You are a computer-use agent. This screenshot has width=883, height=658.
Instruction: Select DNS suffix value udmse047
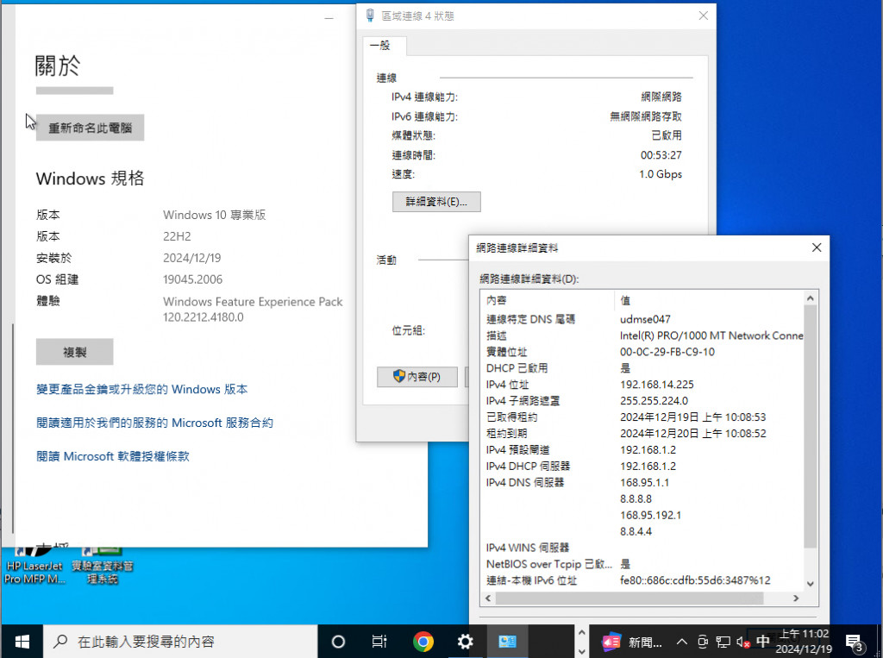click(645, 319)
